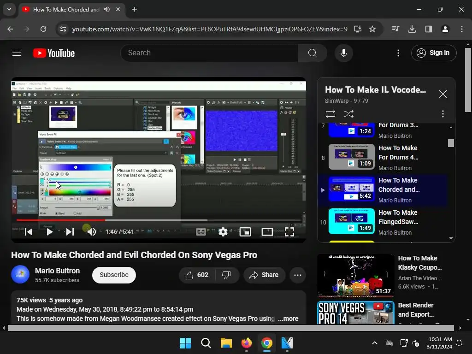Open taskbar Search
This screenshot has width=472, height=354.
pyautogui.click(x=206, y=343)
